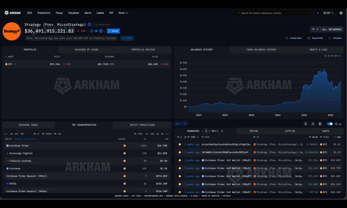Remove the USD ≥ $1 filter chip
This screenshot has width=347, height=208.
tap(181, 124)
